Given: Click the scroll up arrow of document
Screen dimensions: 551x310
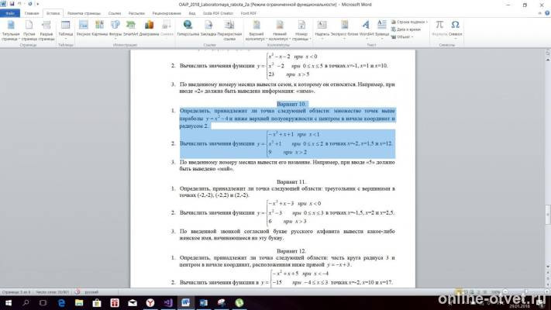Looking at the screenshot, I should click(547, 60).
